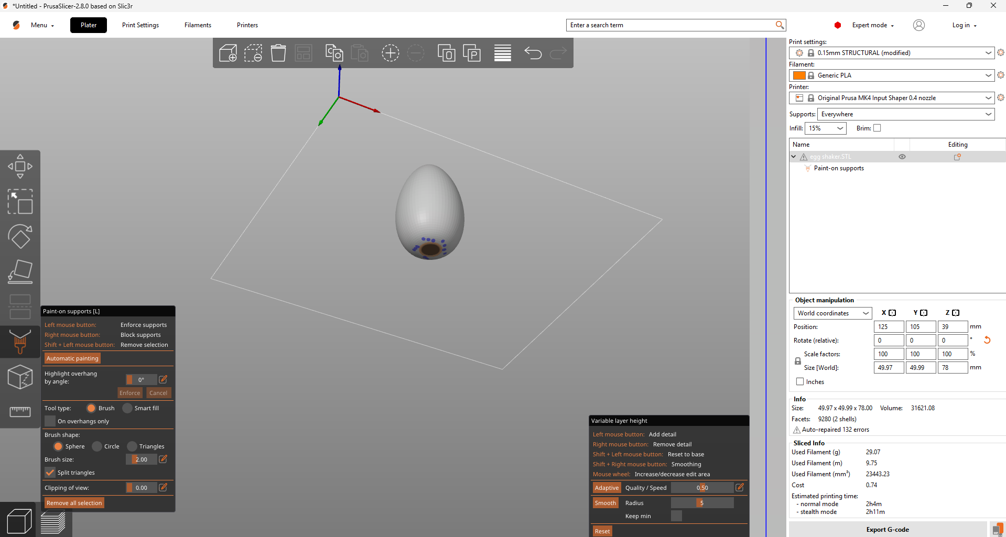Open the Filaments tab
The width and height of the screenshot is (1006, 537).
pos(198,25)
